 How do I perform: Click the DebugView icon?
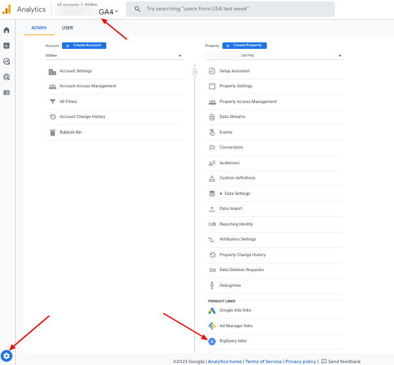click(212, 285)
